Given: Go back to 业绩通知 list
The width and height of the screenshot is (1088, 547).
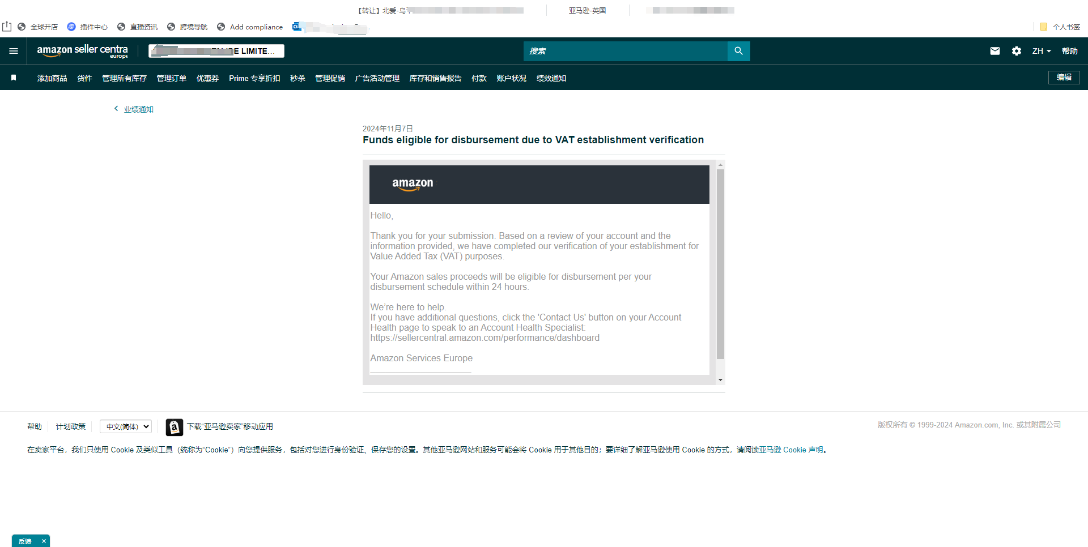Looking at the screenshot, I should pos(138,109).
